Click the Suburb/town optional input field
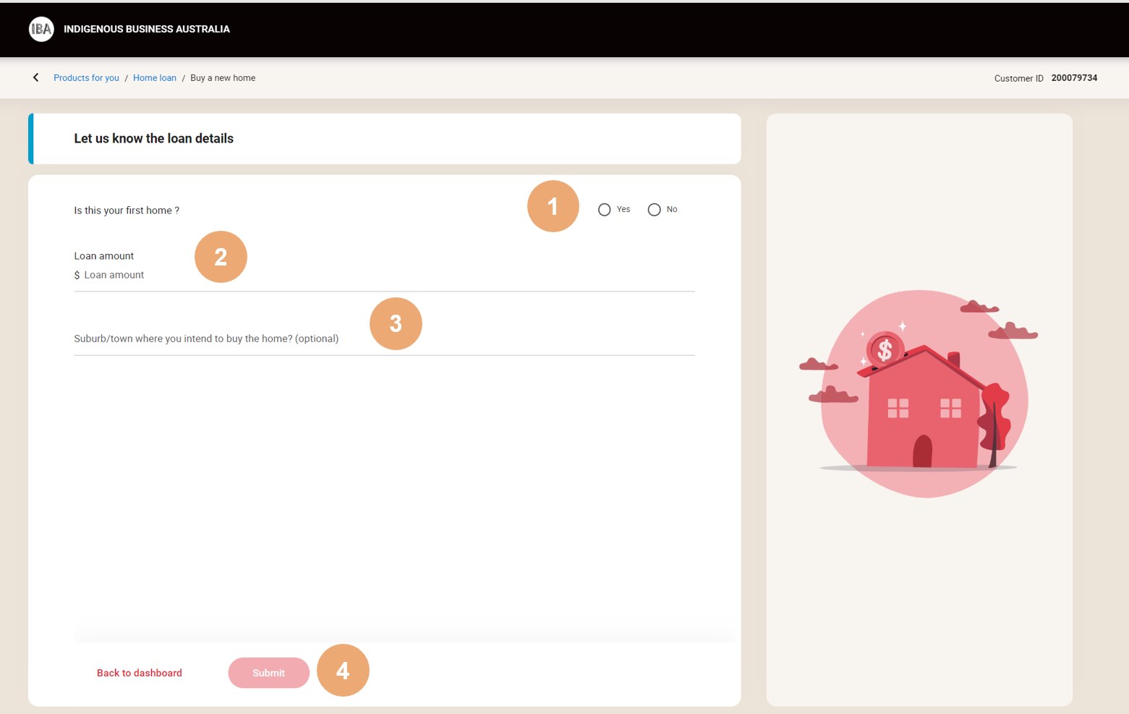Viewport: 1129px width, 714px height. 383,339
